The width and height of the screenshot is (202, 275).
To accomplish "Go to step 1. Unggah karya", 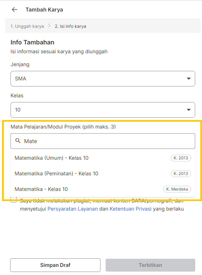I will click(27, 26).
